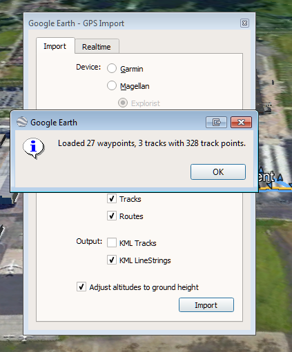
Task: Click the blue information speech-bubble icon
Action: pyautogui.click(x=34, y=148)
